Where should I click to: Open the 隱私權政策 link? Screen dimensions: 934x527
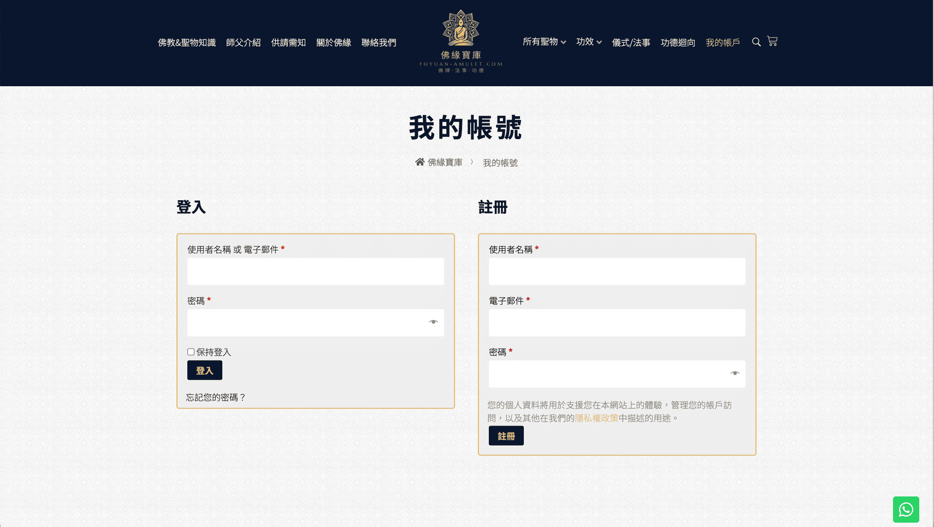tap(596, 418)
